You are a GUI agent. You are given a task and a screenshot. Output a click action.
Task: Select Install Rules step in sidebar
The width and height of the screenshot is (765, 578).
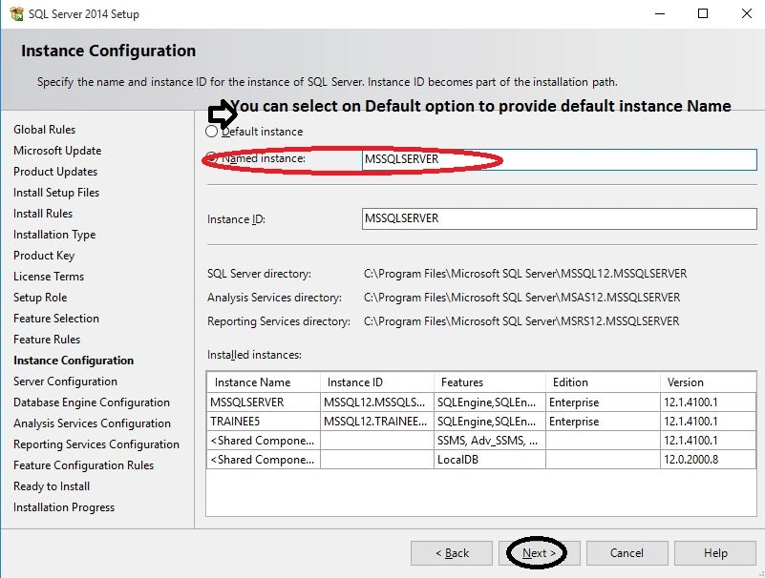tap(43, 214)
